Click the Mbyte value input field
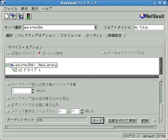This screenshot has width=168, height=140. click(x=21, y=91)
